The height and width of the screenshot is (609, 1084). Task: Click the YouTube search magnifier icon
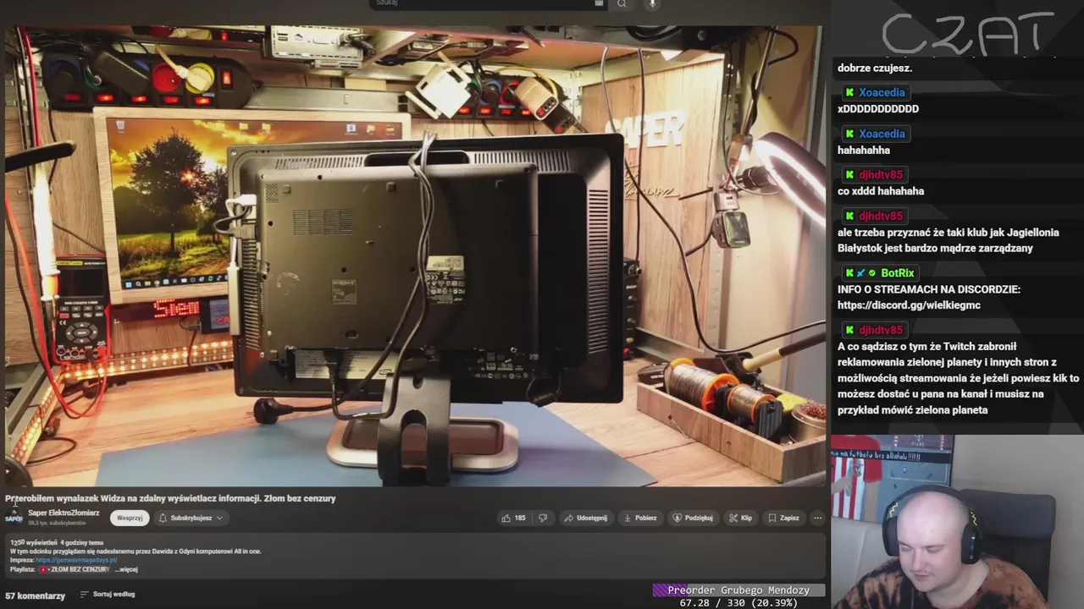(622, 3)
